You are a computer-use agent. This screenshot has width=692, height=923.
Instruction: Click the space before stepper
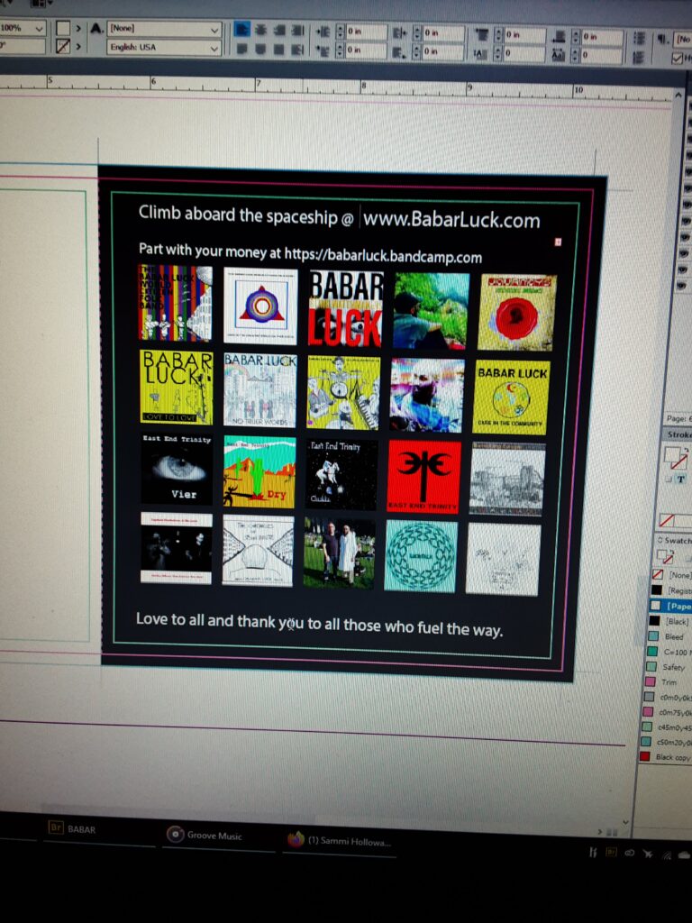coord(497,34)
